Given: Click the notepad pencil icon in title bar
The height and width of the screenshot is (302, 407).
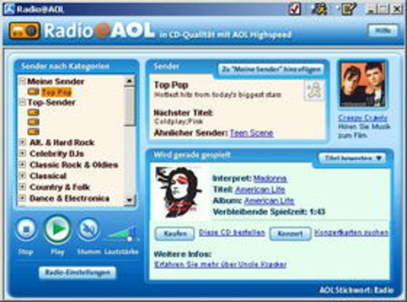Looking at the screenshot, I should (x=348, y=9).
